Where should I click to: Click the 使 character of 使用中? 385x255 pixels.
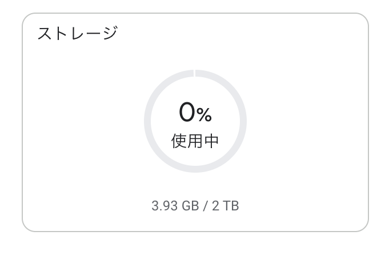[x=179, y=141]
